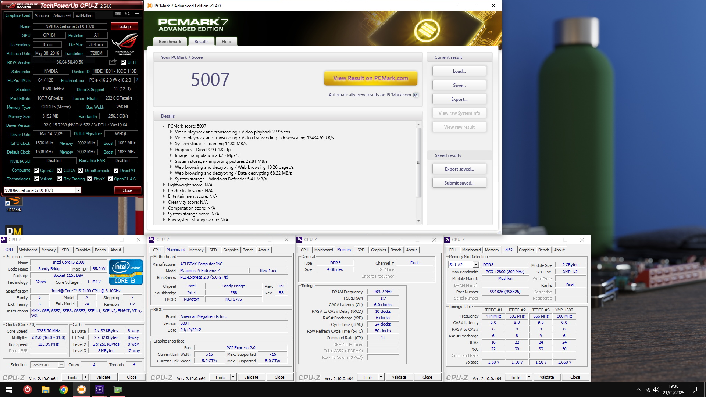The width and height of the screenshot is (706, 397).
Task: Click the ROG Republic of Gamers logo
Action: tap(125, 44)
